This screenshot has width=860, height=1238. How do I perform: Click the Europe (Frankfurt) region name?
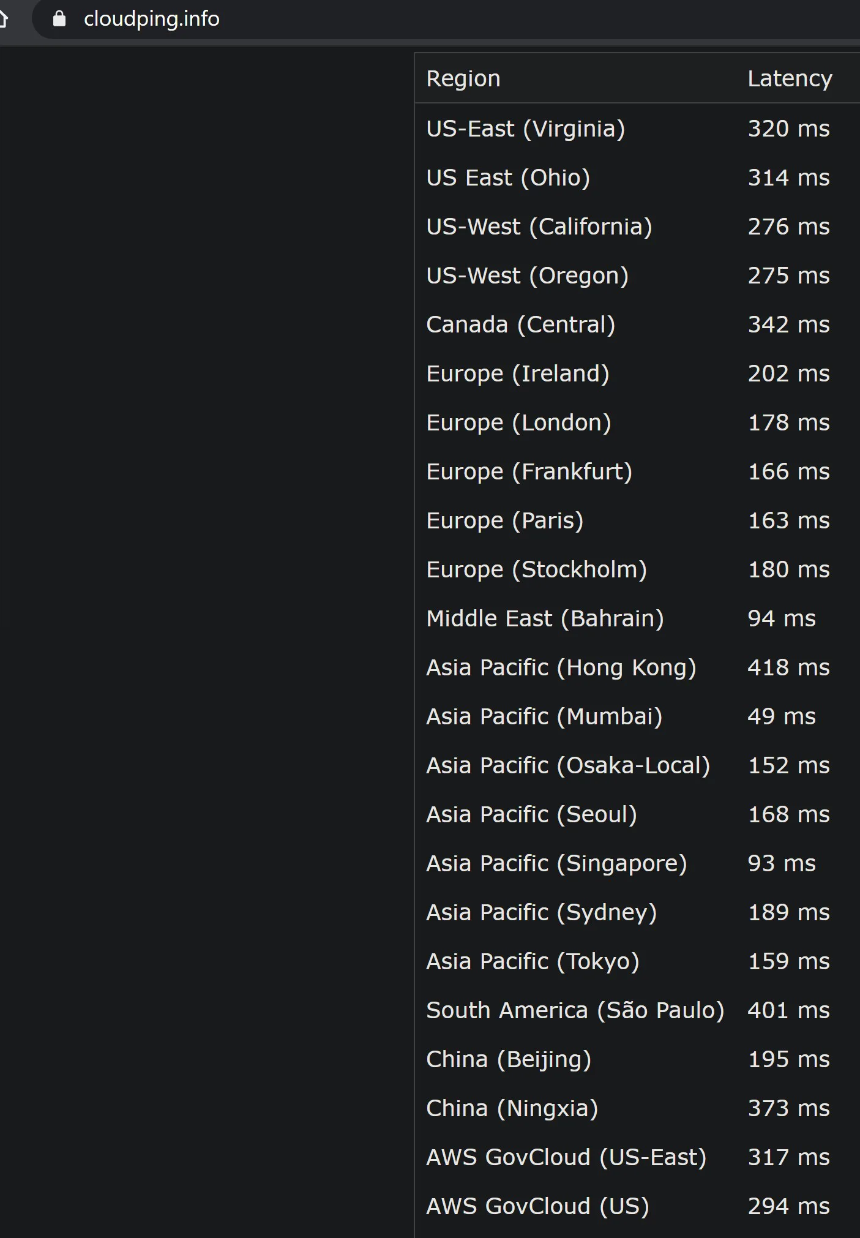(x=529, y=471)
